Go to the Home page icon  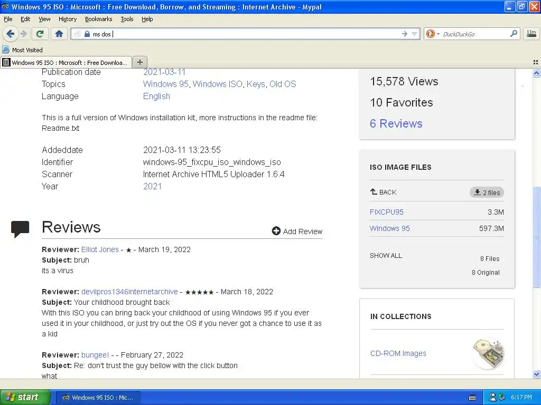(59, 34)
